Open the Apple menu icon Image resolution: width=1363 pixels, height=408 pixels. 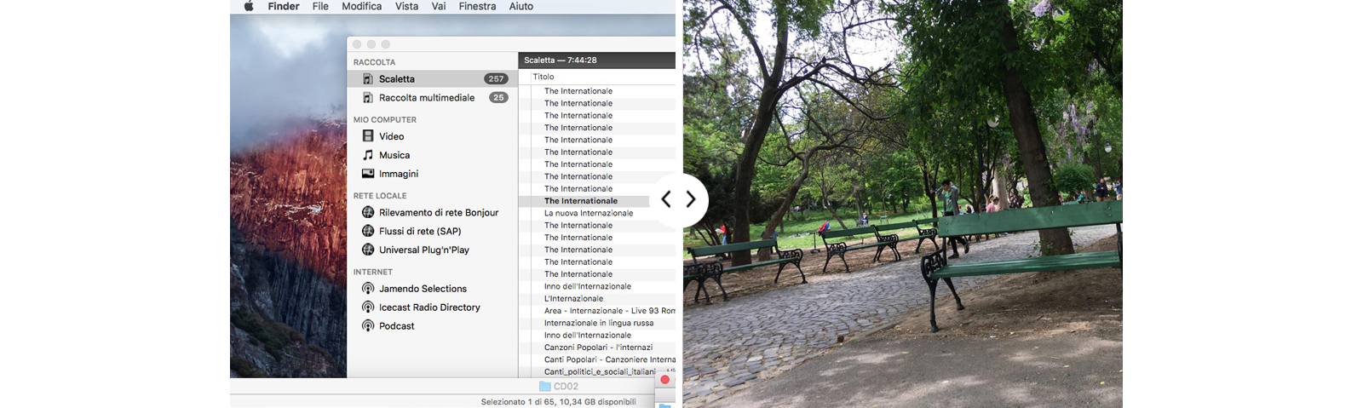(x=249, y=6)
